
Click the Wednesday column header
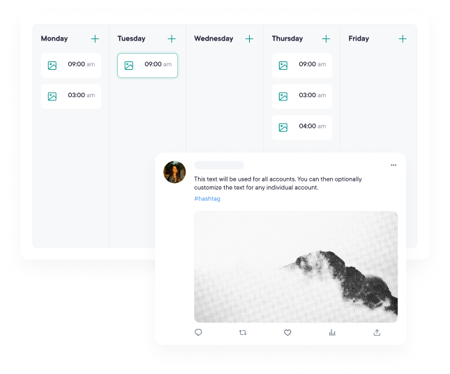[x=213, y=38]
